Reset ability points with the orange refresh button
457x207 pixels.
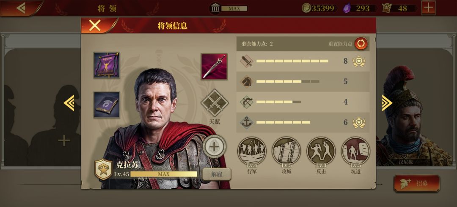361,43
